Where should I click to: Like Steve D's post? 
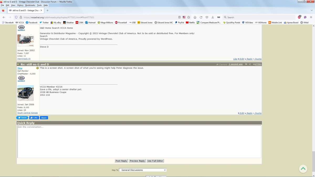(x=235, y=59)
